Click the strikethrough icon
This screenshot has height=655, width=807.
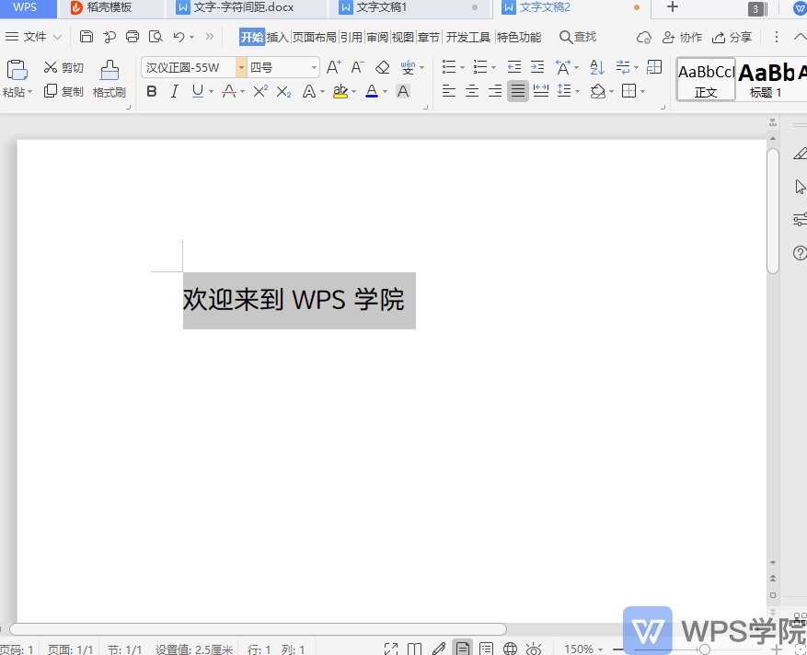point(227,91)
